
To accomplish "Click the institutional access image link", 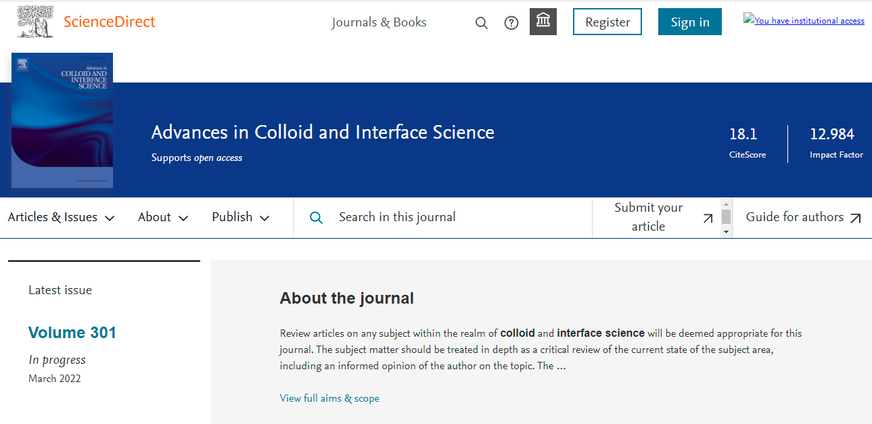I will 804,20.
